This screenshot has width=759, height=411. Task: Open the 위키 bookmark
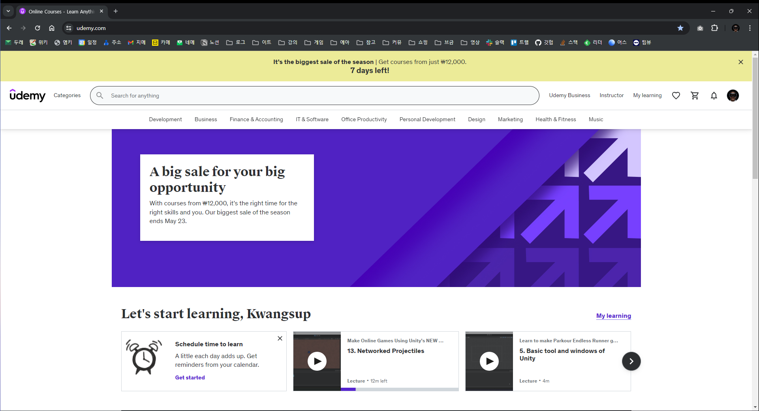(39, 43)
